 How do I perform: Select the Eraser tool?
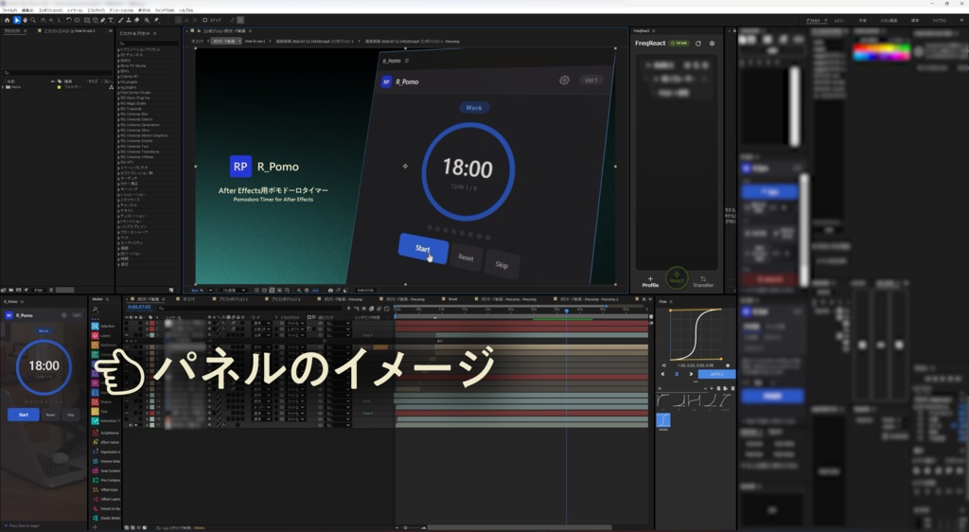(x=136, y=21)
